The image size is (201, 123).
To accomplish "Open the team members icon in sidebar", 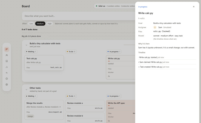I will (x=7, y=55).
